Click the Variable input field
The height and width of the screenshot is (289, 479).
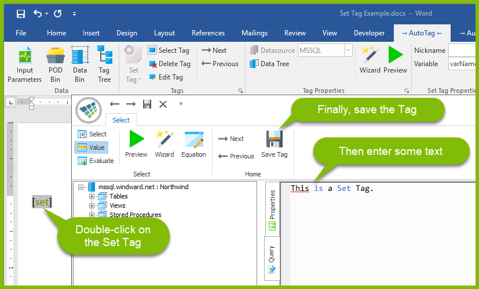click(x=462, y=64)
